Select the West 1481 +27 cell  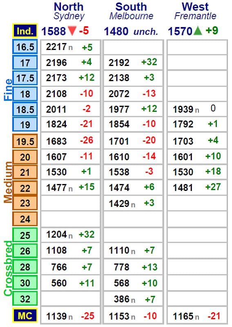[197, 187]
